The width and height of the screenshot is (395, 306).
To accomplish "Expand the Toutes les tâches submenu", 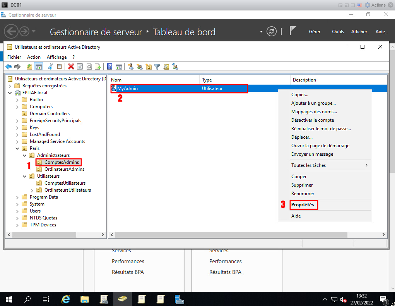I will (329, 165).
